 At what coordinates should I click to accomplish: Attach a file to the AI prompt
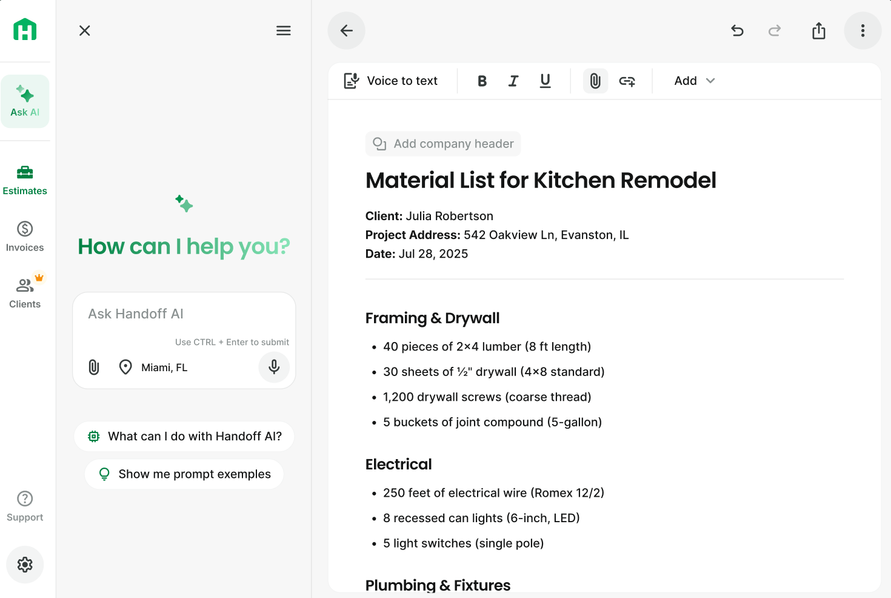coord(94,367)
